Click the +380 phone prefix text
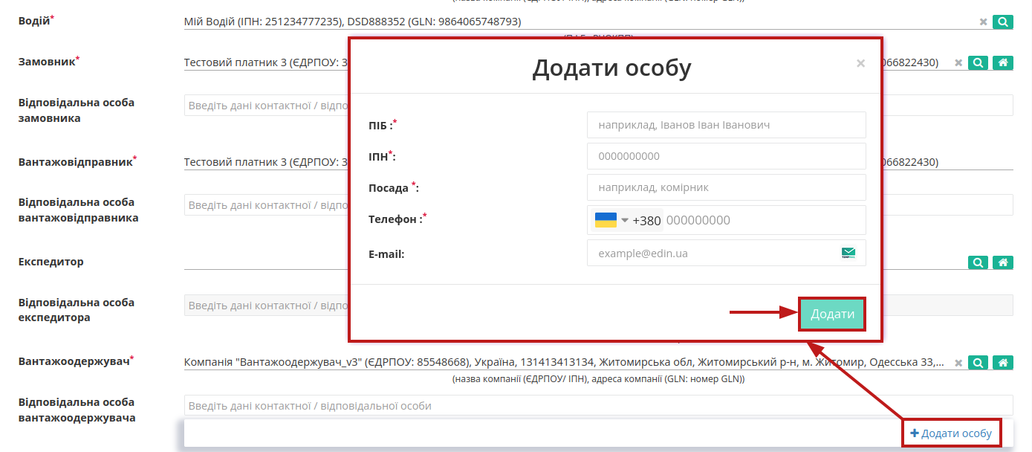The width and height of the screenshot is (1032, 452). 646,221
